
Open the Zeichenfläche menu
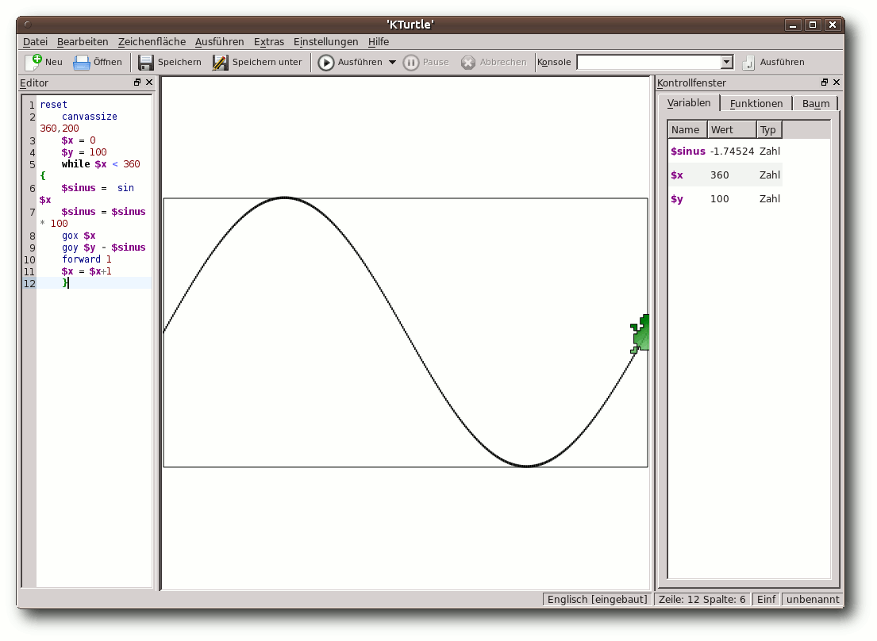tap(152, 42)
